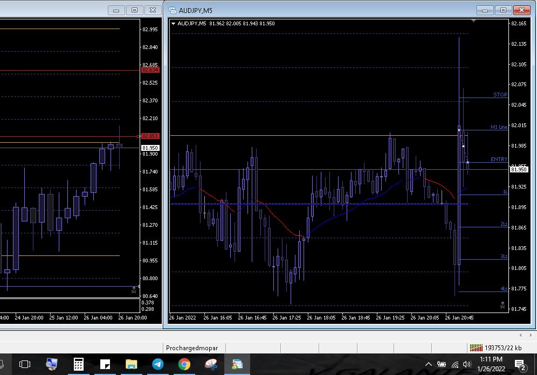537x375 pixels.
Task: Launch Google Chrome from the taskbar
Action: 184,365
